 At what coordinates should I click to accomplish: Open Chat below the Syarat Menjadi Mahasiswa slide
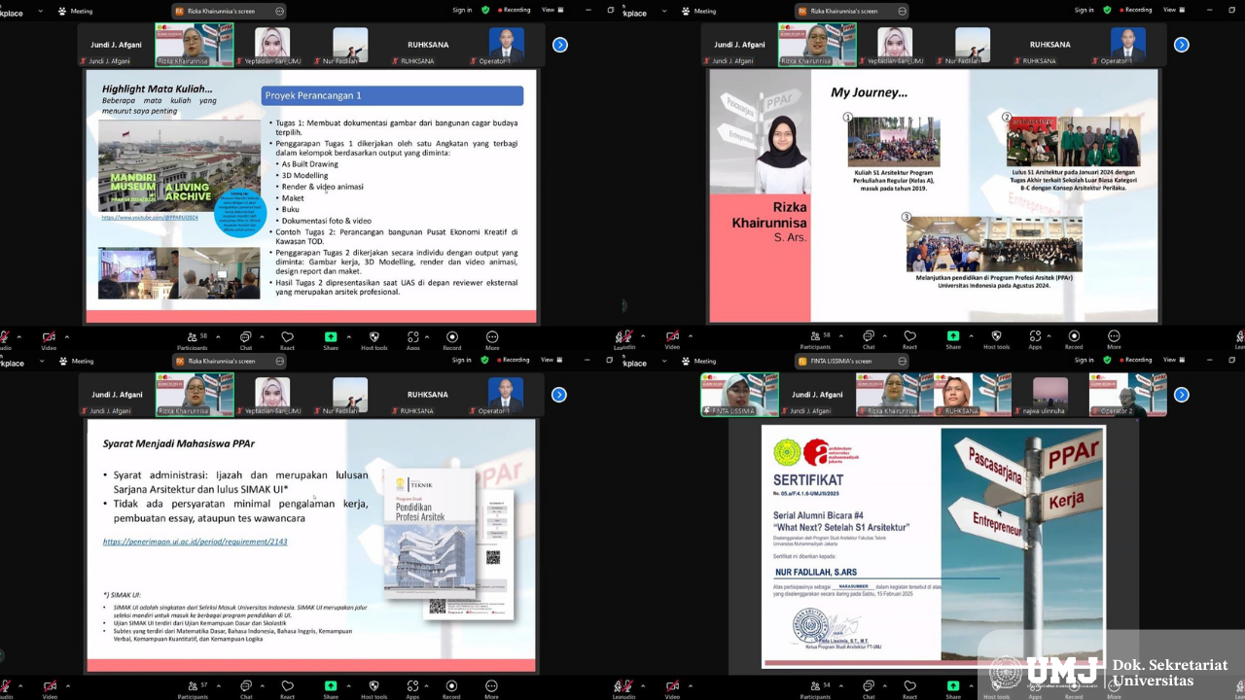pos(246,690)
